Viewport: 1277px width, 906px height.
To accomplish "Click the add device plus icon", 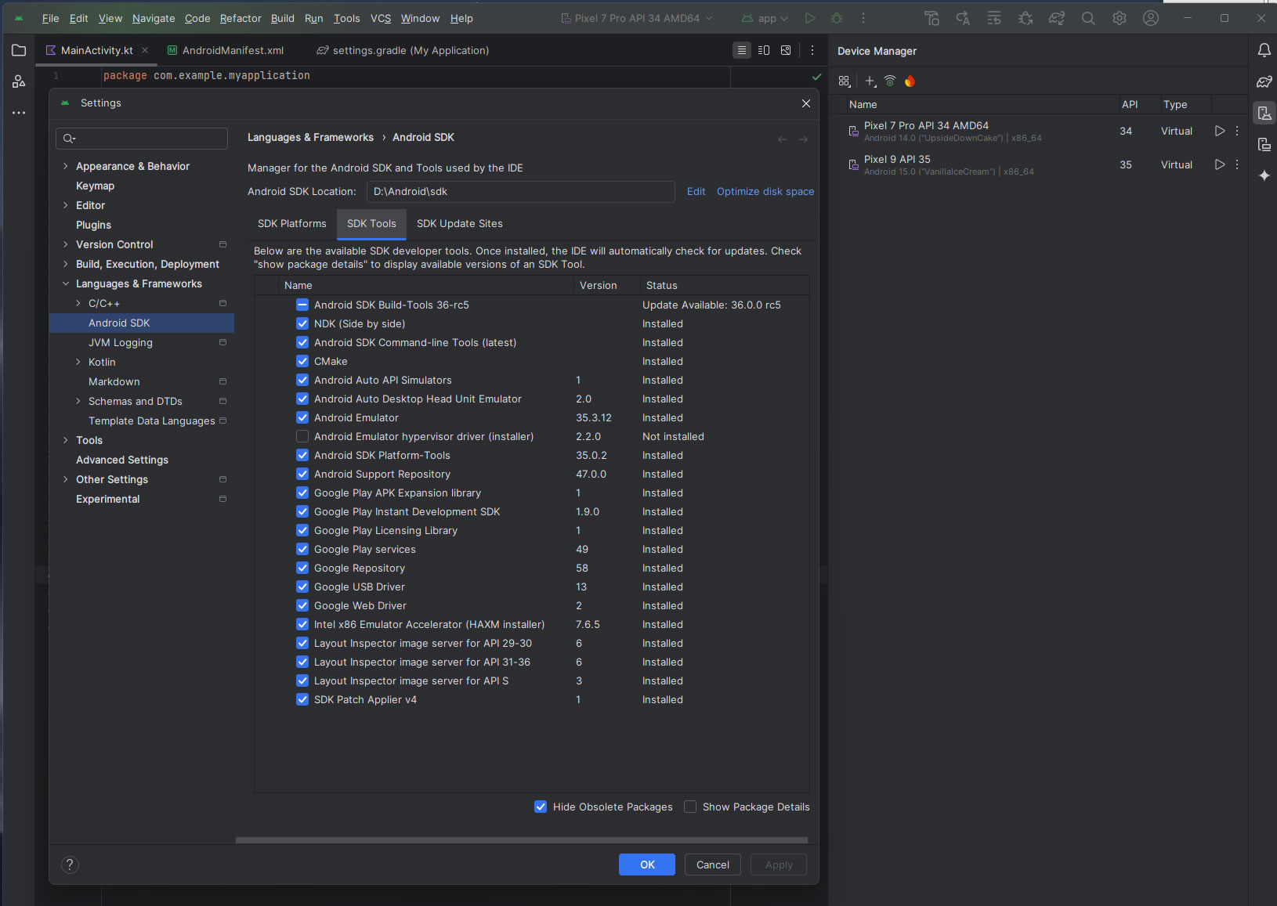I will click(x=870, y=81).
